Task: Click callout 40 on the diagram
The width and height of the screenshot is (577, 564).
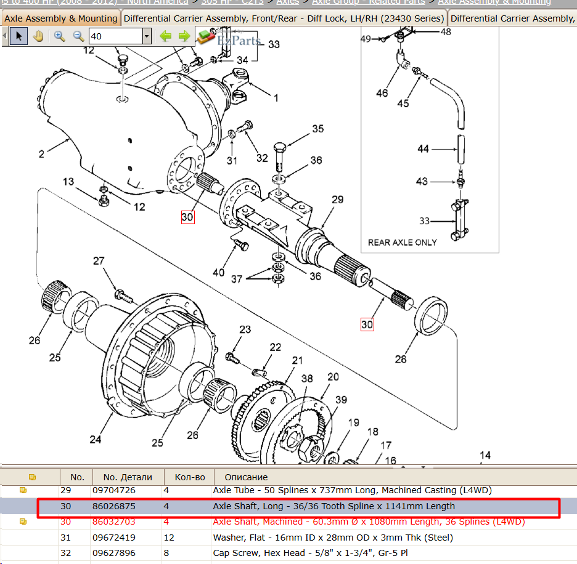Action: coord(219,272)
